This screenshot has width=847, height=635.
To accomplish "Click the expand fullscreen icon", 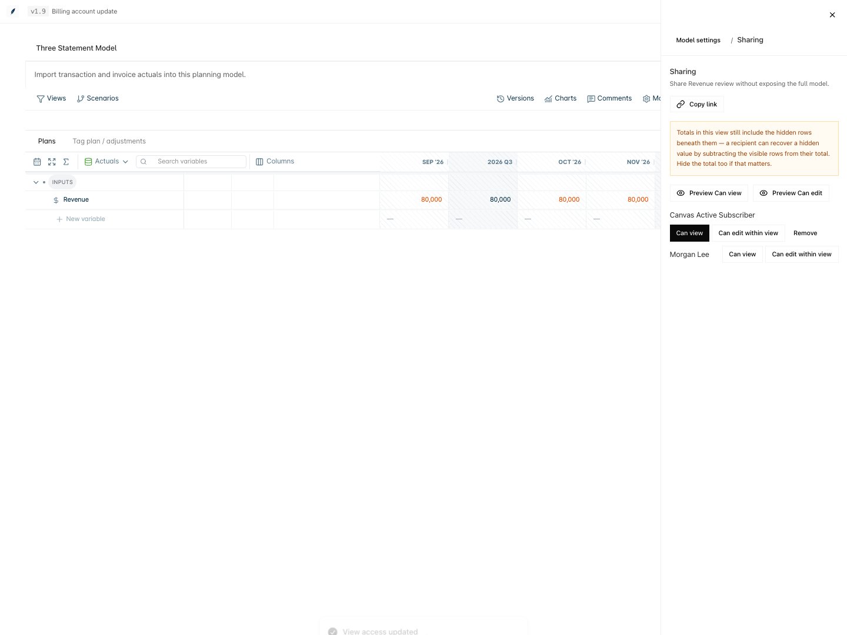I will pyautogui.click(x=52, y=162).
